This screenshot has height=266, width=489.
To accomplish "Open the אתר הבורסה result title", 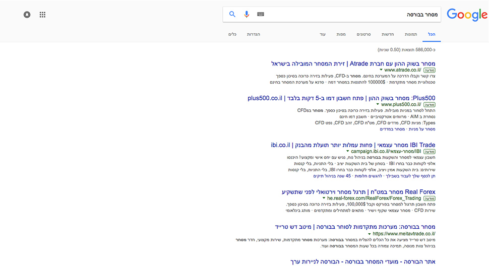I will click(362, 261).
